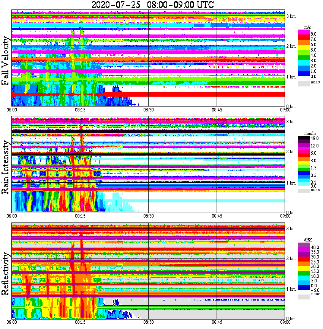Click the 08:30 tick under Fall Velocity panel
This screenshot has height=329, width=323.
[149, 110]
